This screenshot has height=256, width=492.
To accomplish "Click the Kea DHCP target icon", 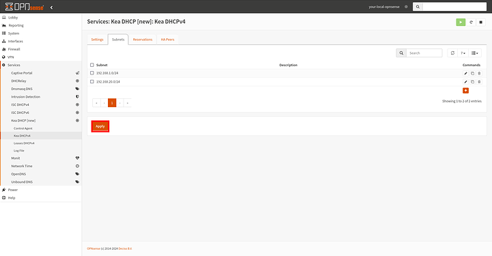I will click(x=77, y=120).
